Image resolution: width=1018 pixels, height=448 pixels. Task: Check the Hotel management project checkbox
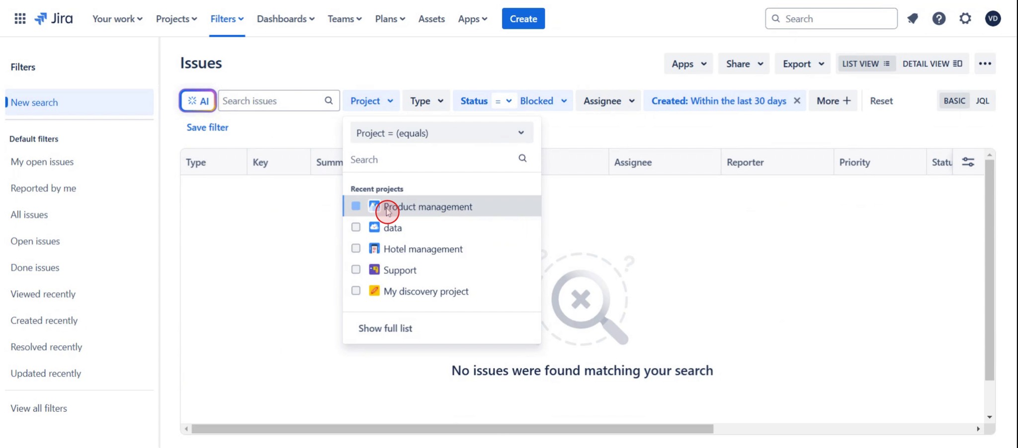355,248
